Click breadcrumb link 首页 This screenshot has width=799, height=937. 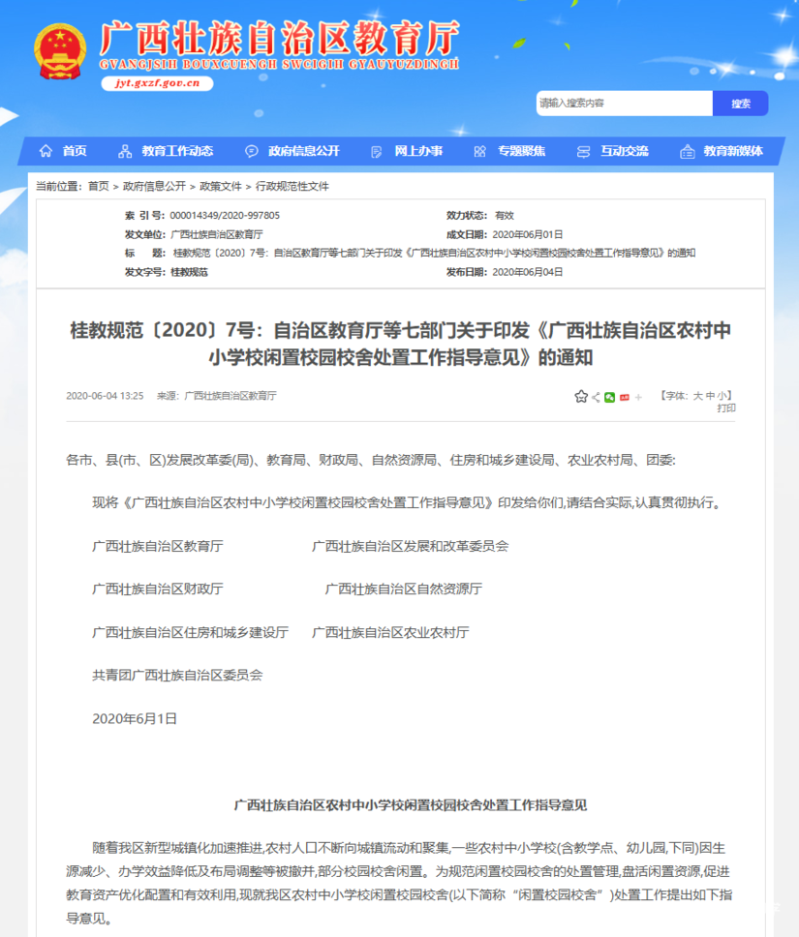click(99, 187)
